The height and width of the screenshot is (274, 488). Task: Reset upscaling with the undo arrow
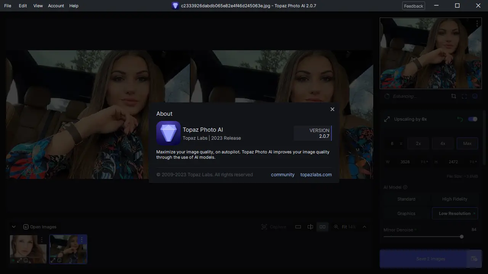[460, 119]
